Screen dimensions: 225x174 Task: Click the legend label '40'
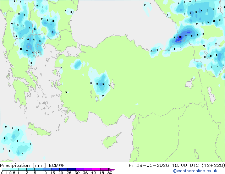[x=93, y=173]
